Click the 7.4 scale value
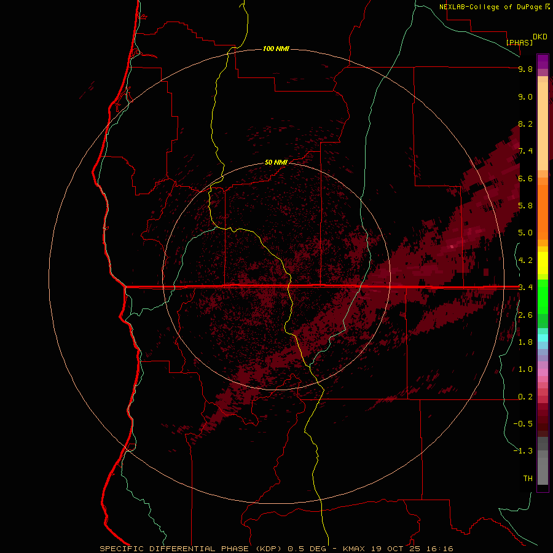 (525, 151)
